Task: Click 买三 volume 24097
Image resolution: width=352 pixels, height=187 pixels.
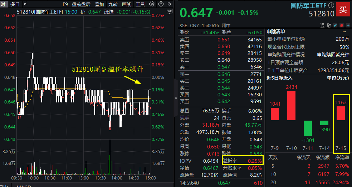Action: point(255,88)
